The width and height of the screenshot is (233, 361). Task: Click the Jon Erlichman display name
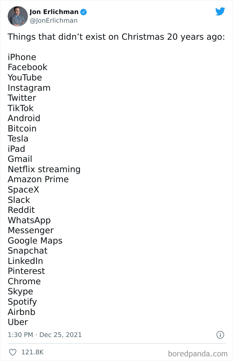tap(54, 12)
